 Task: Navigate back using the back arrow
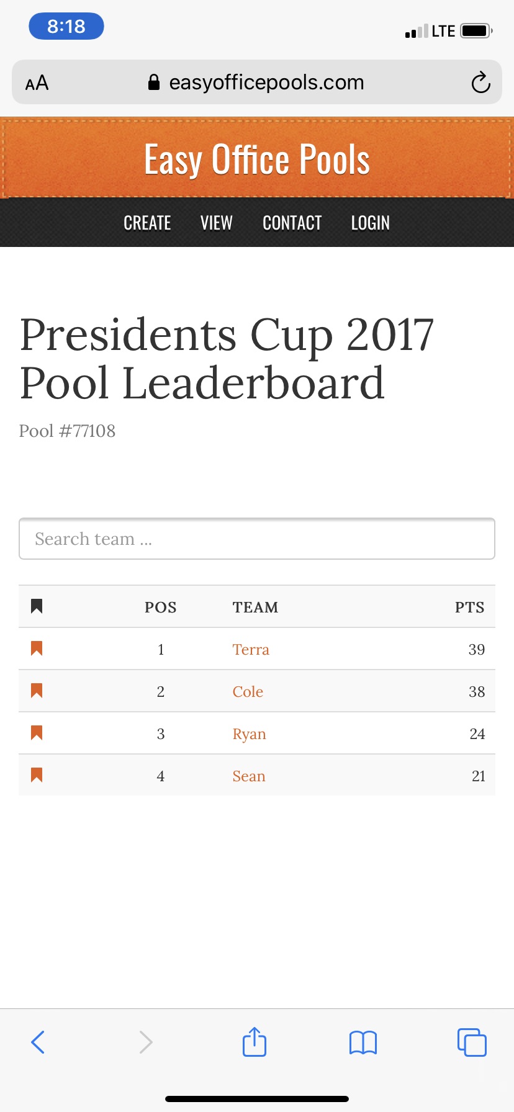coord(37,1042)
